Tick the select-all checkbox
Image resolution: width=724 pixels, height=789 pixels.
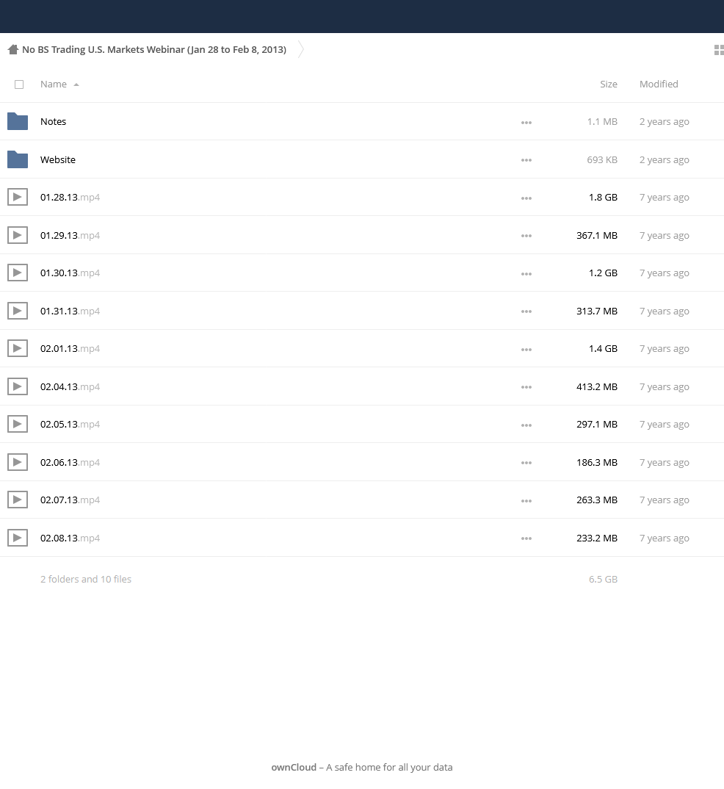tap(19, 84)
